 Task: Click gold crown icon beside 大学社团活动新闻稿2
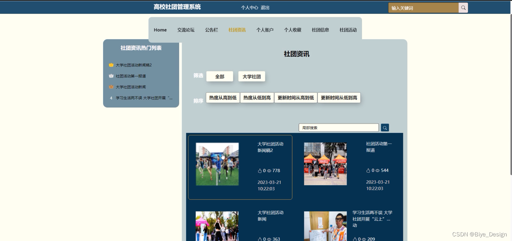click(111, 65)
